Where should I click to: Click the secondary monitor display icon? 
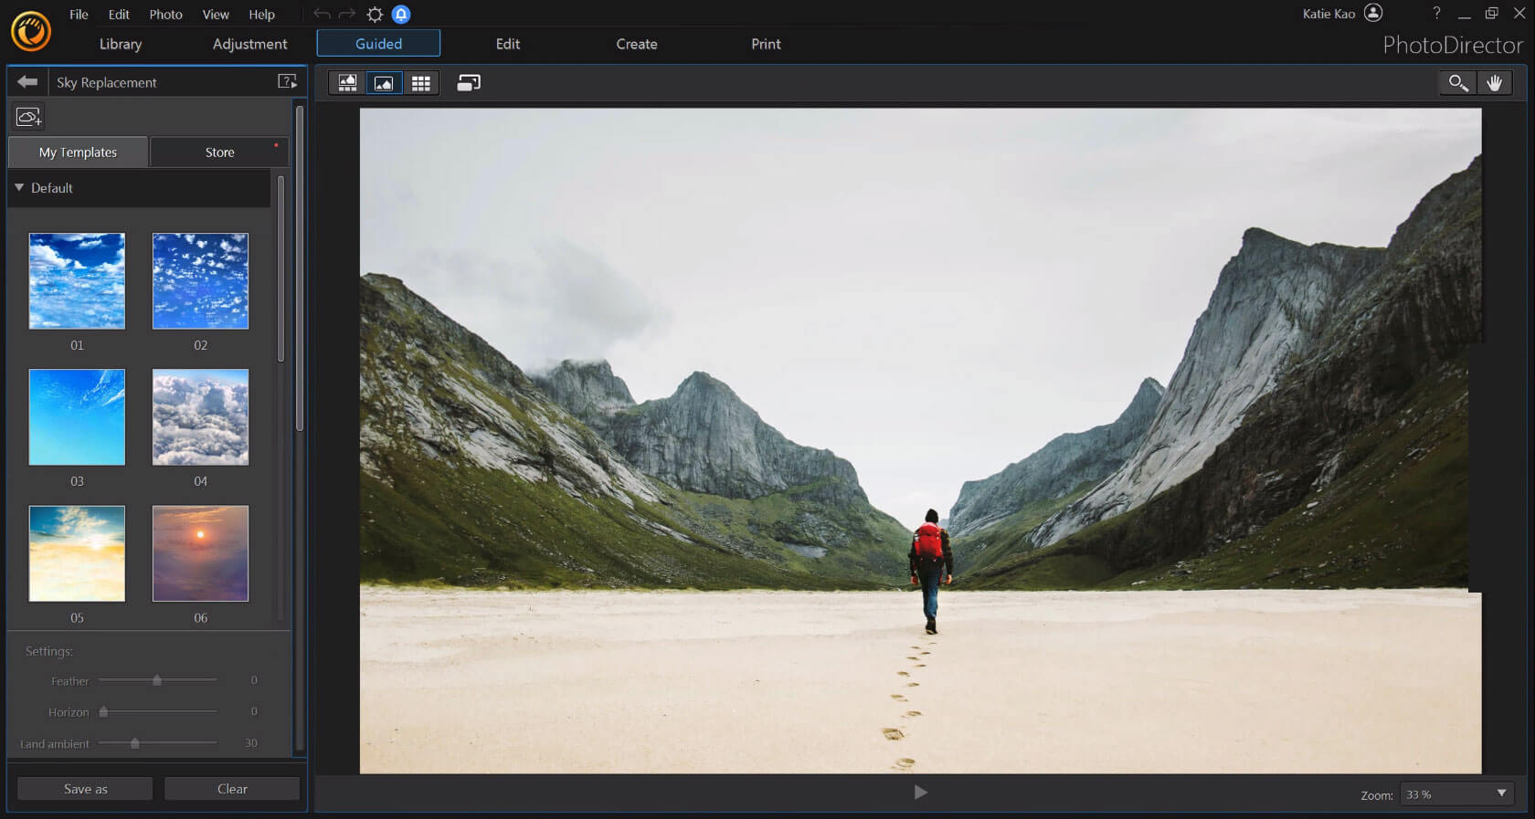[469, 83]
